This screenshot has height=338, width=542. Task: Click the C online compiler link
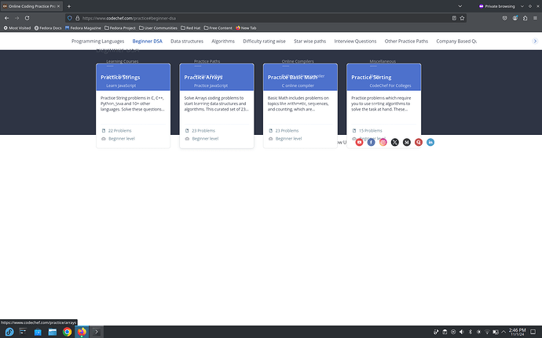[298, 85]
